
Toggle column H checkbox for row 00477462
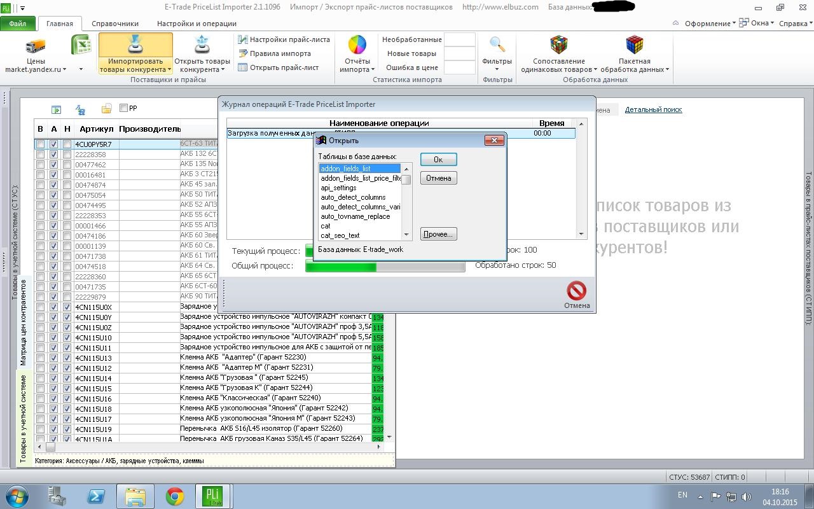click(67, 165)
